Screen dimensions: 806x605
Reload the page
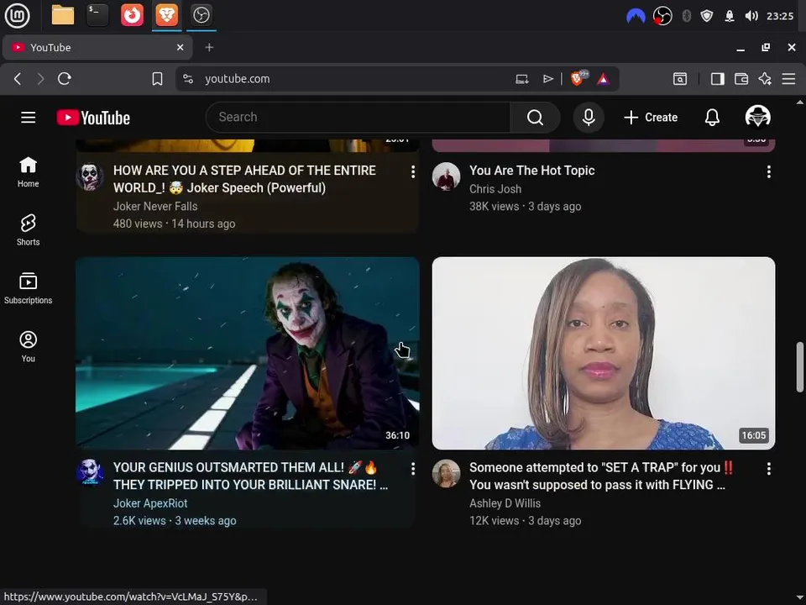point(65,79)
